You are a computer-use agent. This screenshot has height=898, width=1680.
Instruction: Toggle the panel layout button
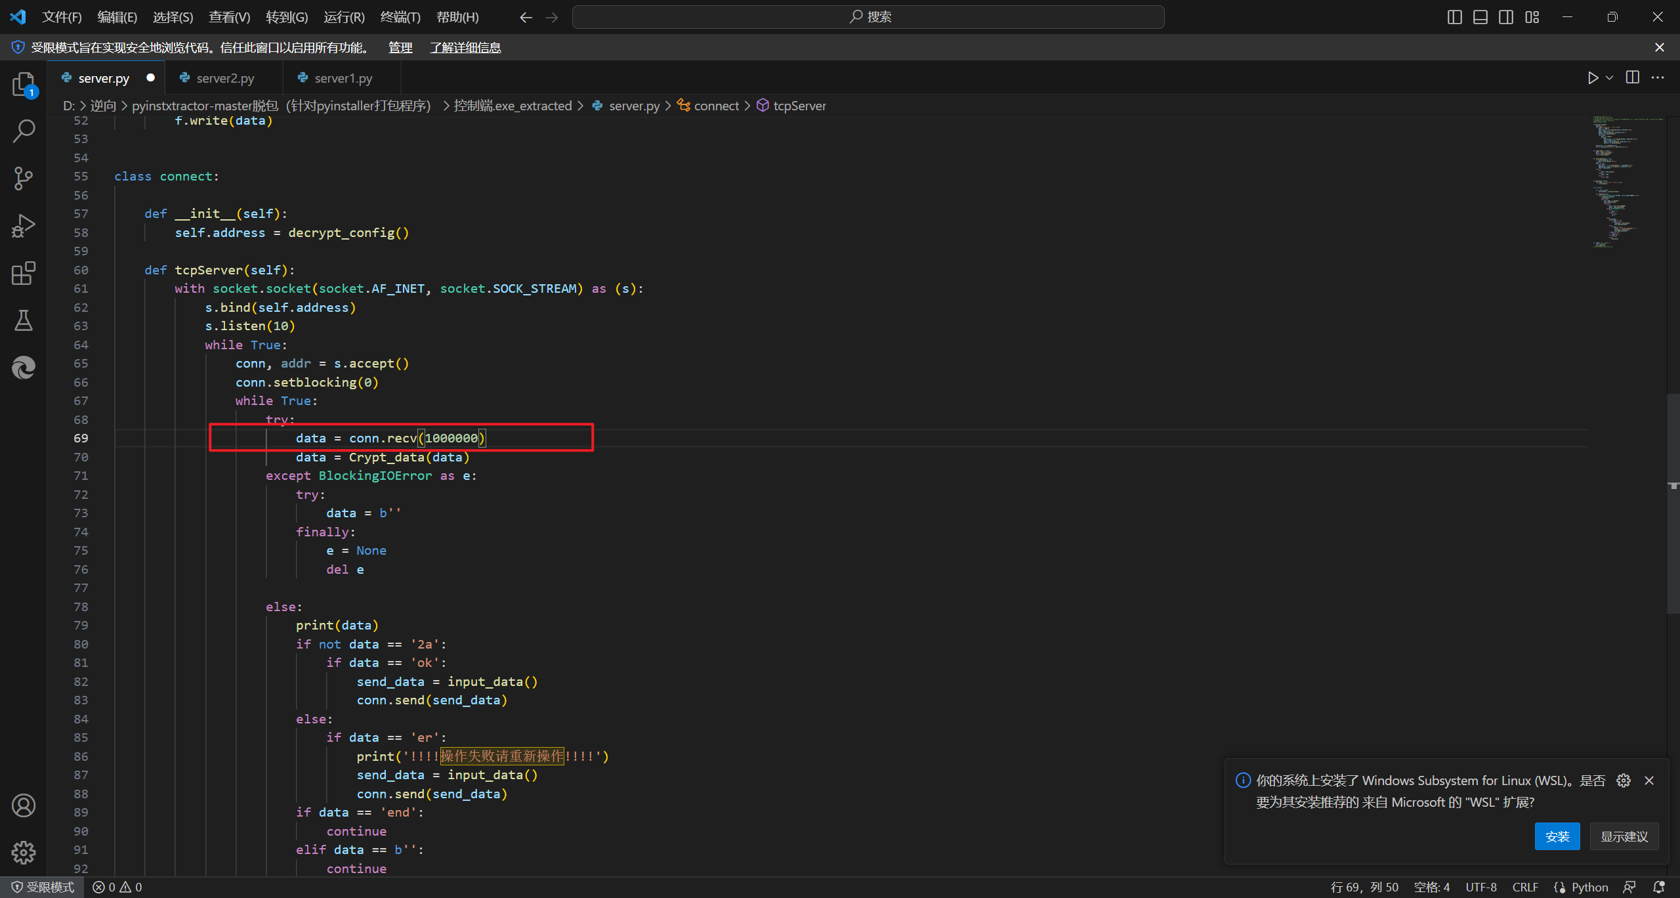click(1480, 17)
